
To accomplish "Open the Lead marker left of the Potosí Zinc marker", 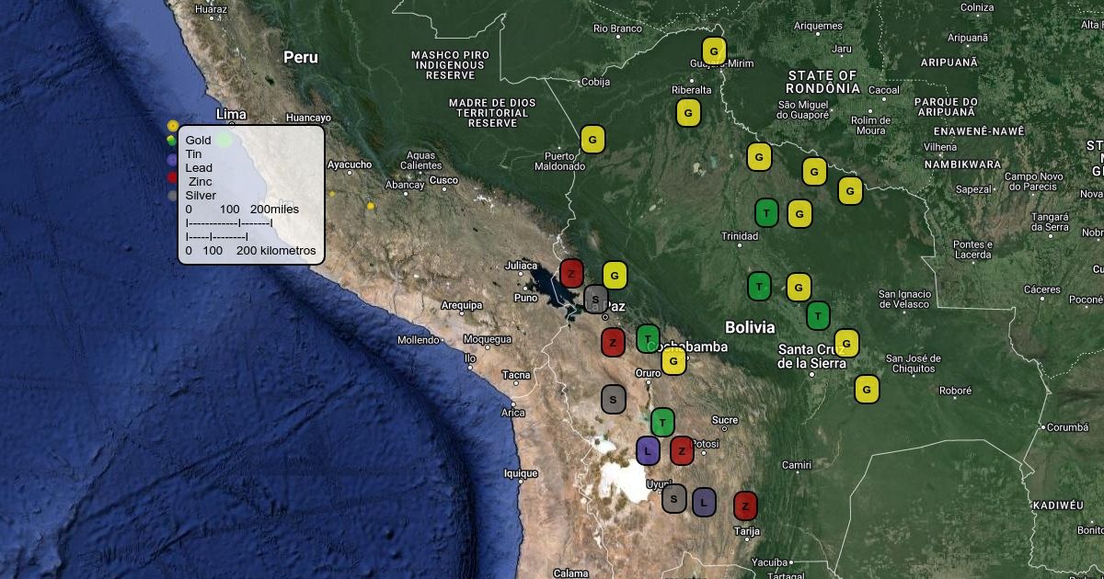I will [648, 450].
